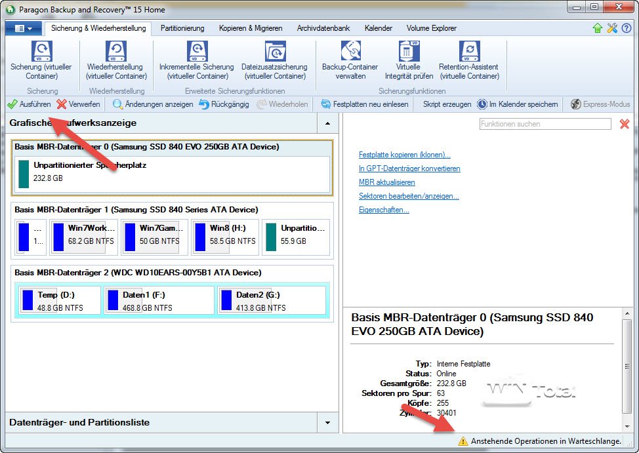Switch to Kalender tab
Viewport: 639px width, 453px height.
pos(378,28)
